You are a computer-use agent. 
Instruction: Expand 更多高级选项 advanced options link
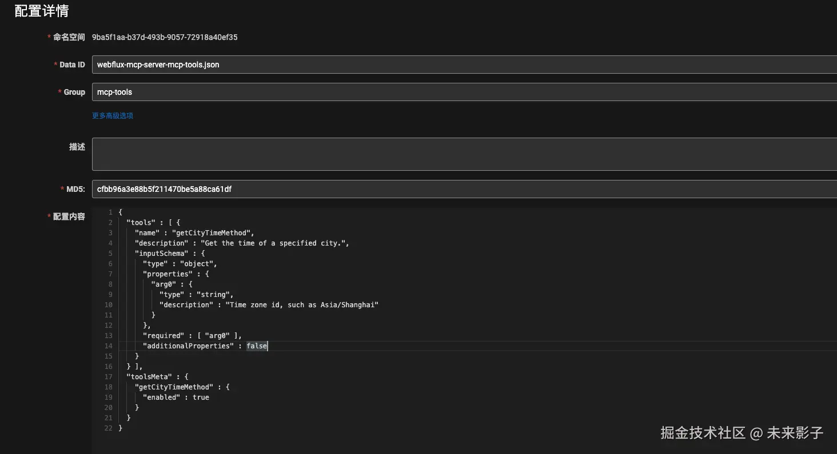click(x=113, y=115)
